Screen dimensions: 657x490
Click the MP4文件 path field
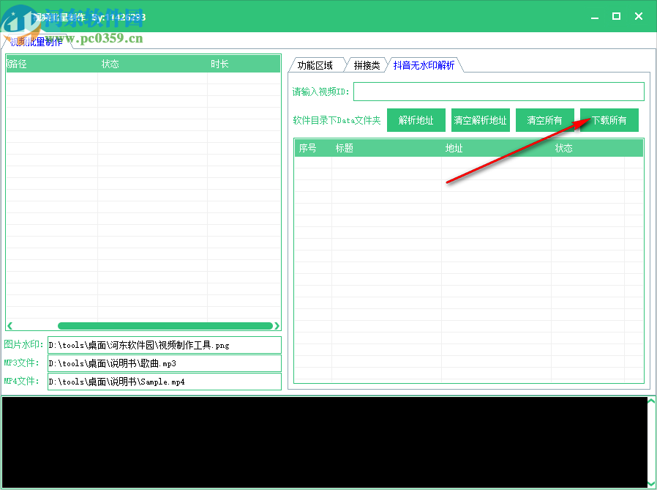(164, 382)
